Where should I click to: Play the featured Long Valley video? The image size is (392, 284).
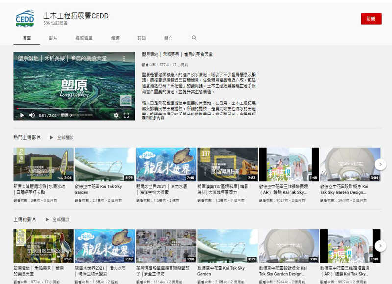tap(22, 115)
